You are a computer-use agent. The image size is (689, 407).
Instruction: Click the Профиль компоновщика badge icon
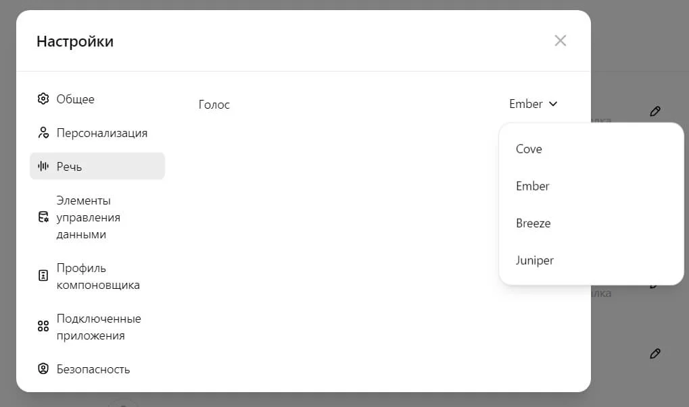pyautogui.click(x=43, y=276)
